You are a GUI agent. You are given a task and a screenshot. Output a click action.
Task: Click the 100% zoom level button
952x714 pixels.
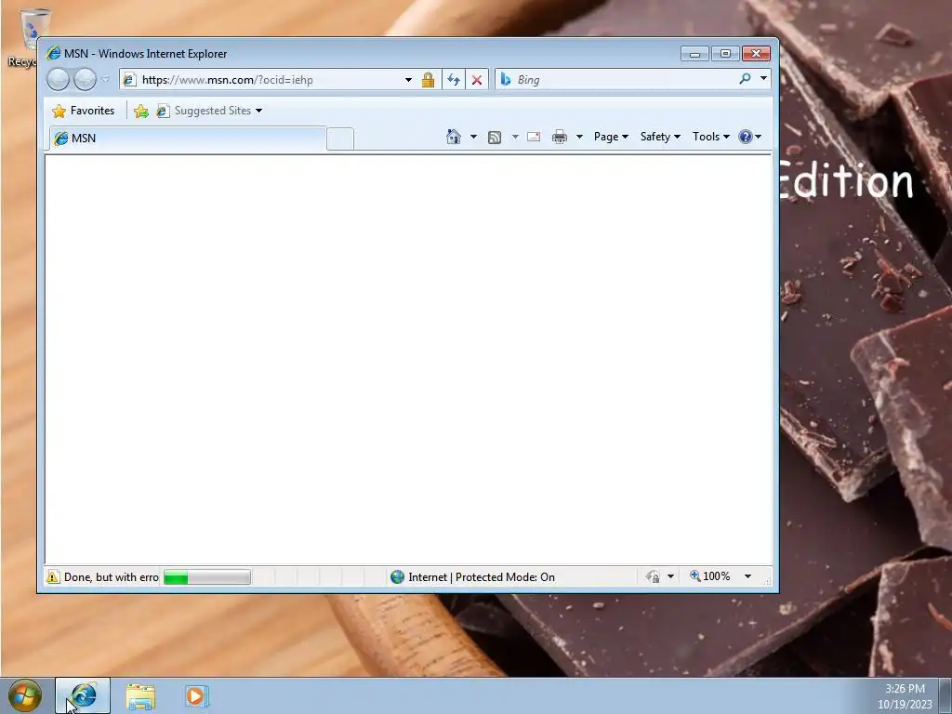[709, 576]
